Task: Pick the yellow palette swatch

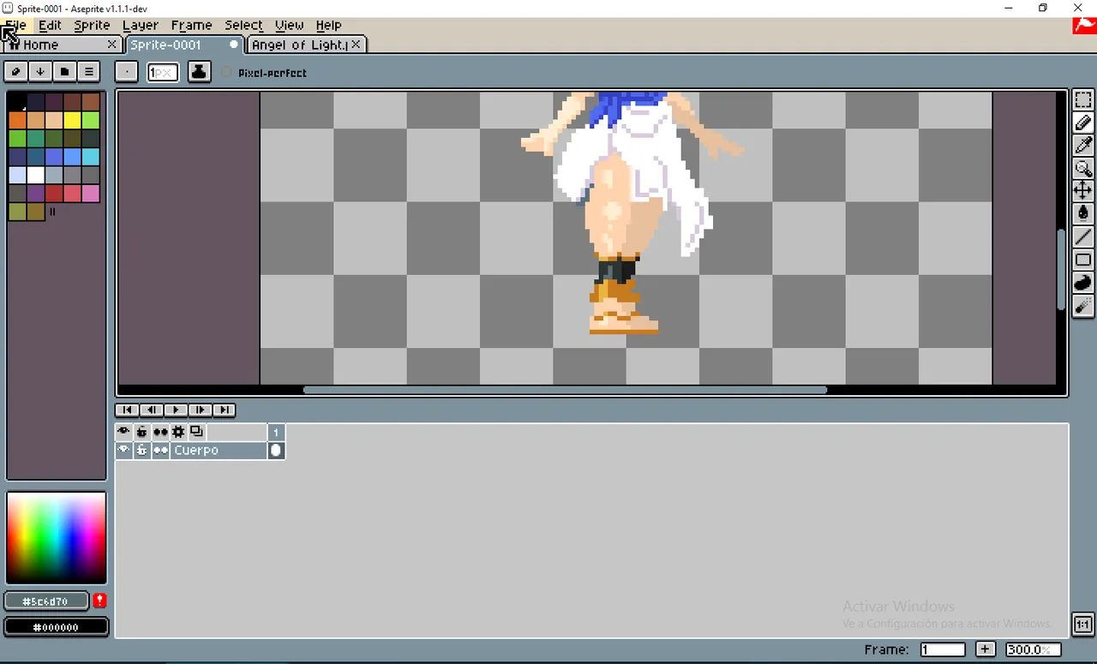Action: pos(72,120)
